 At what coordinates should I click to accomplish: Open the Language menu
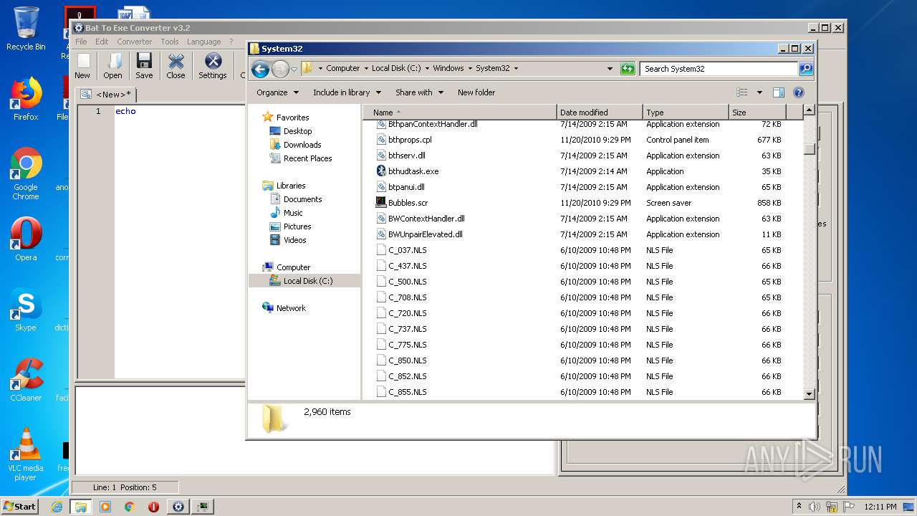pyautogui.click(x=203, y=42)
